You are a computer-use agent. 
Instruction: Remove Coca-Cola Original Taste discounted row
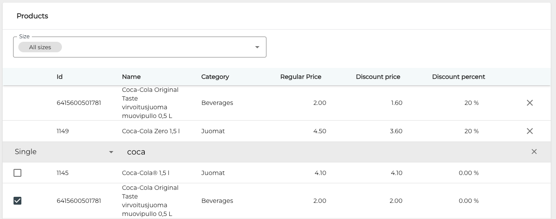[x=529, y=103]
